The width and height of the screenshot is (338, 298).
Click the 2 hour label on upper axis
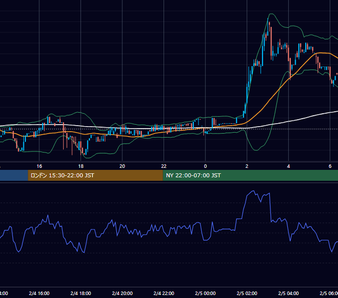pyautogui.click(x=247, y=166)
